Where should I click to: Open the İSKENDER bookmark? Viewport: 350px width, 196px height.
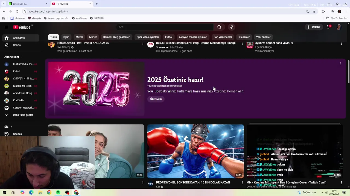coord(97,18)
